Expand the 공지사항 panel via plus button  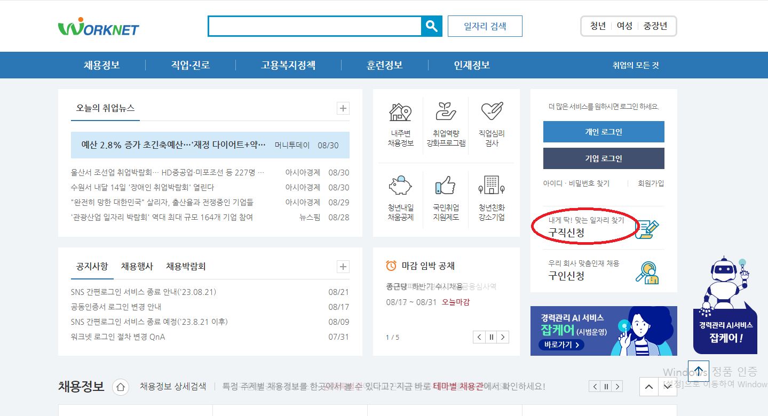point(343,266)
